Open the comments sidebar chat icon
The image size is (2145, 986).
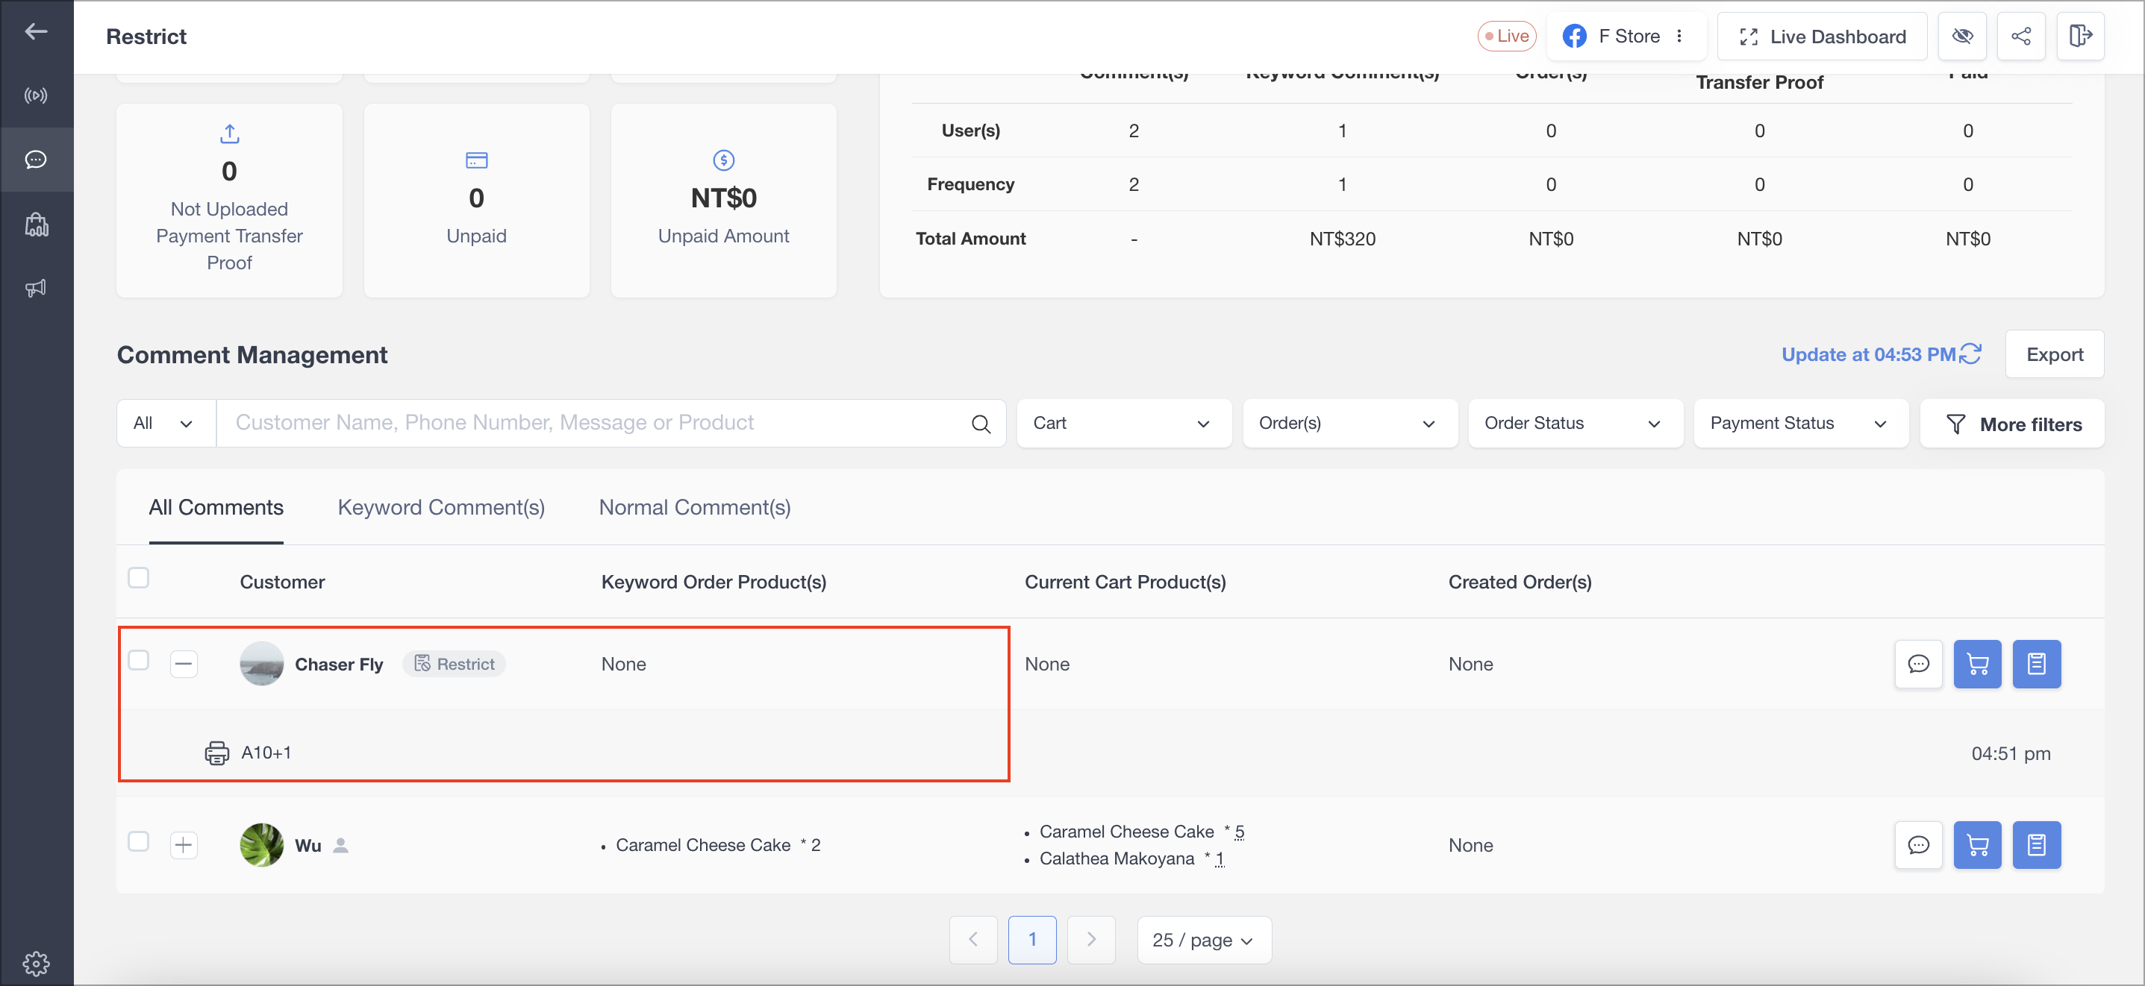tap(36, 160)
